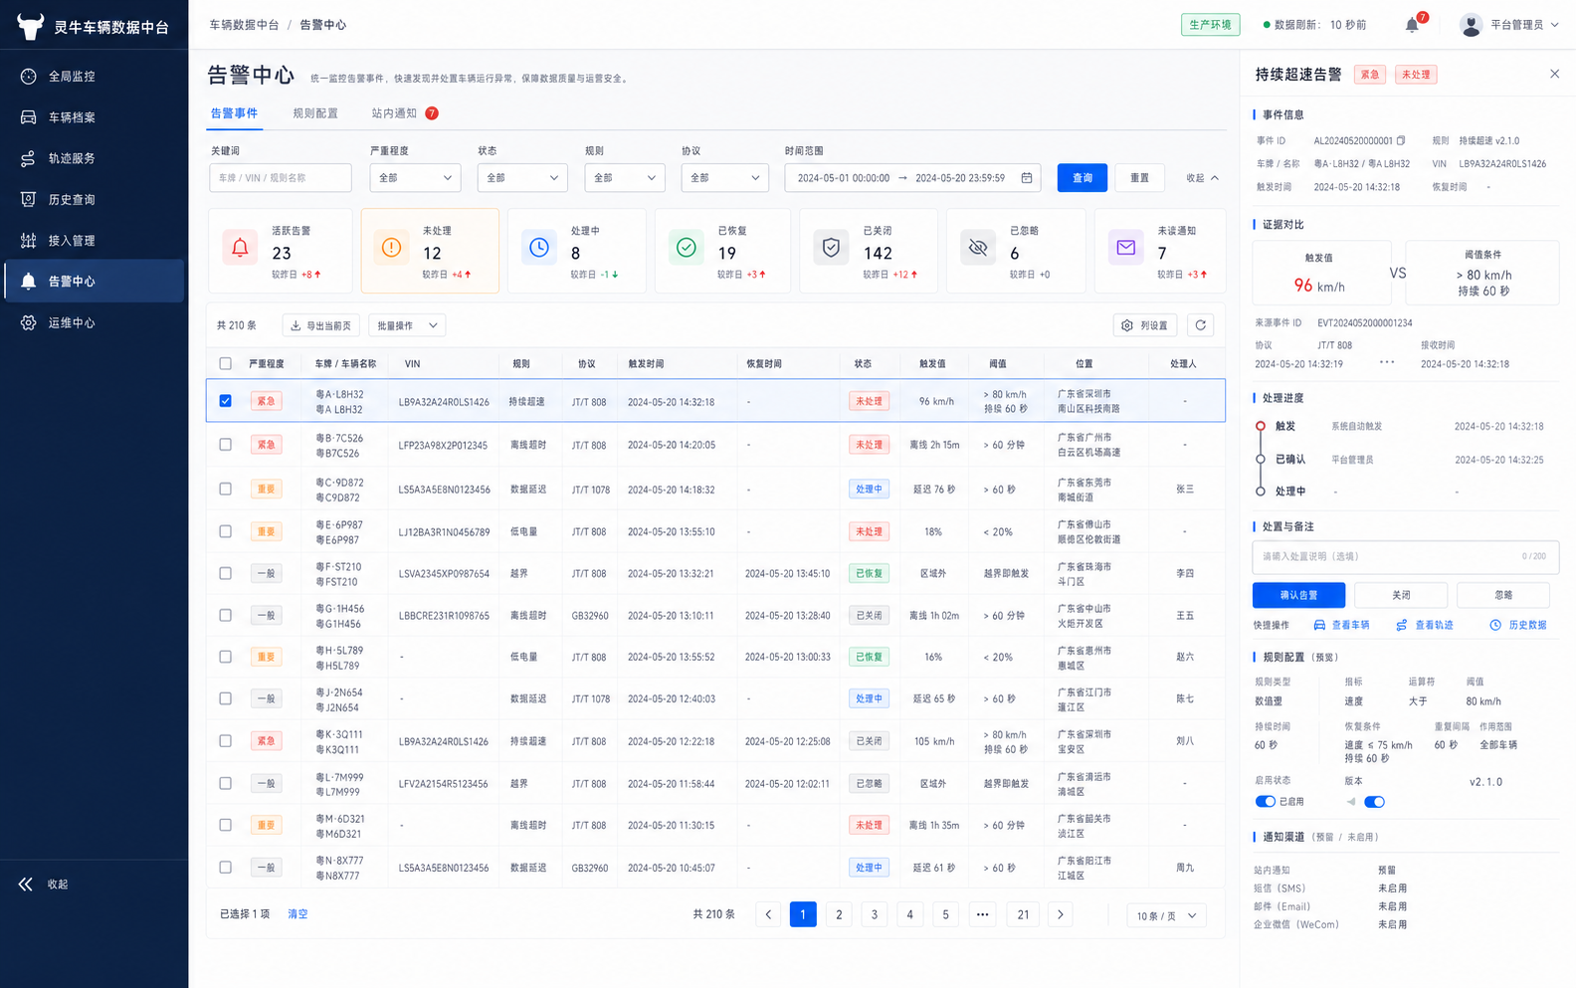Click the blue 查询 button
1576x988 pixels.
click(1083, 178)
